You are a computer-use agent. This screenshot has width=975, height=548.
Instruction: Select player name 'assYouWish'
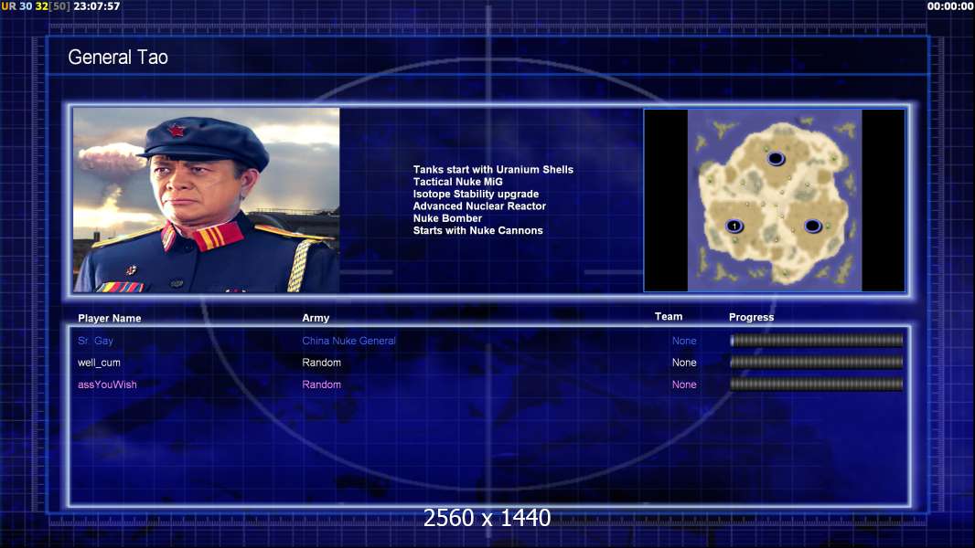107,385
